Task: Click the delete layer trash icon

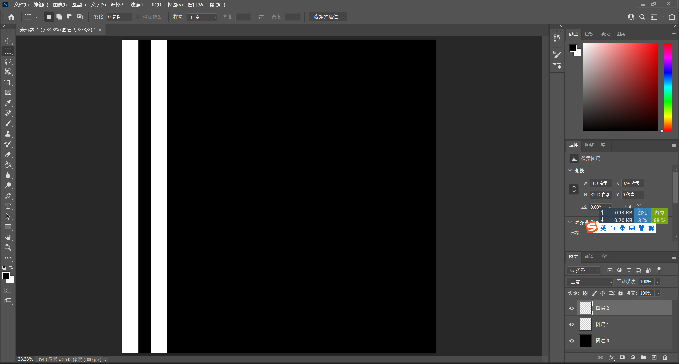Action: click(665, 357)
